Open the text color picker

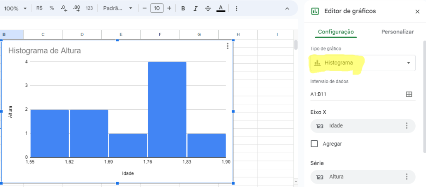pyautogui.click(x=221, y=8)
